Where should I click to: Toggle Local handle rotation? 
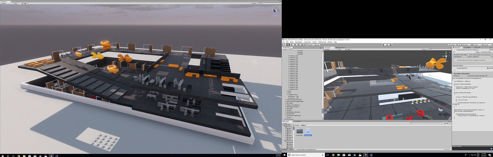pyautogui.click(x=317, y=45)
